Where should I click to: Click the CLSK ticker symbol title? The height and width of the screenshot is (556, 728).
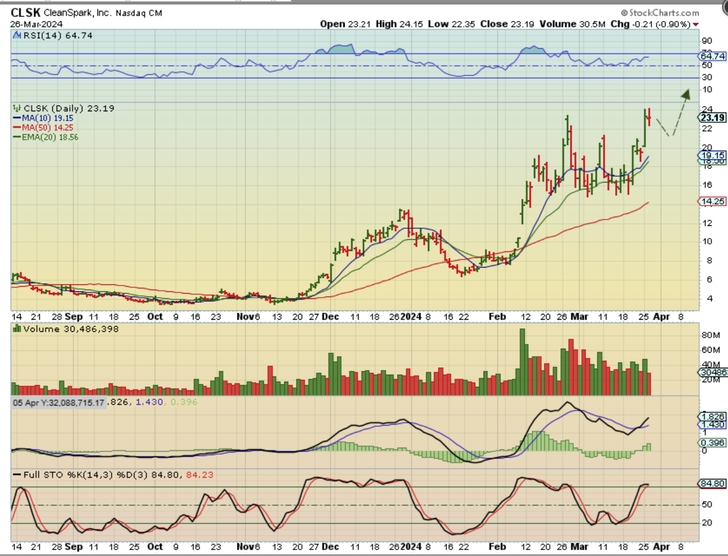[25, 12]
